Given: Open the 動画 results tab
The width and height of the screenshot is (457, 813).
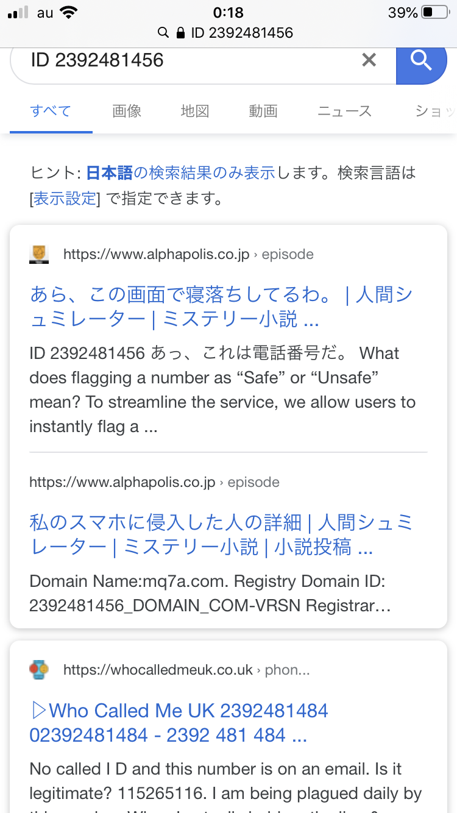Looking at the screenshot, I should coord(263,111).
